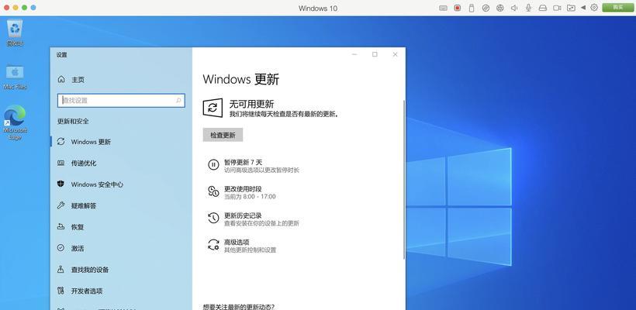This screenshot has width=636, height=310.
Task: Click the active hours clock icon
Action: [213, 191]
